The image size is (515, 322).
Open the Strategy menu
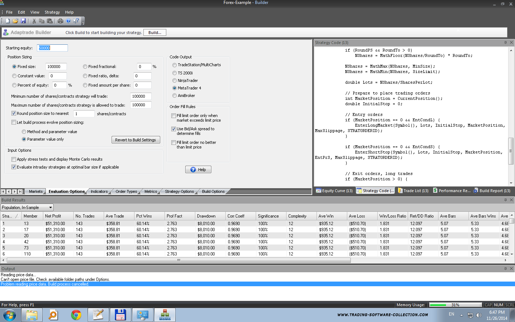coord(52,12)
